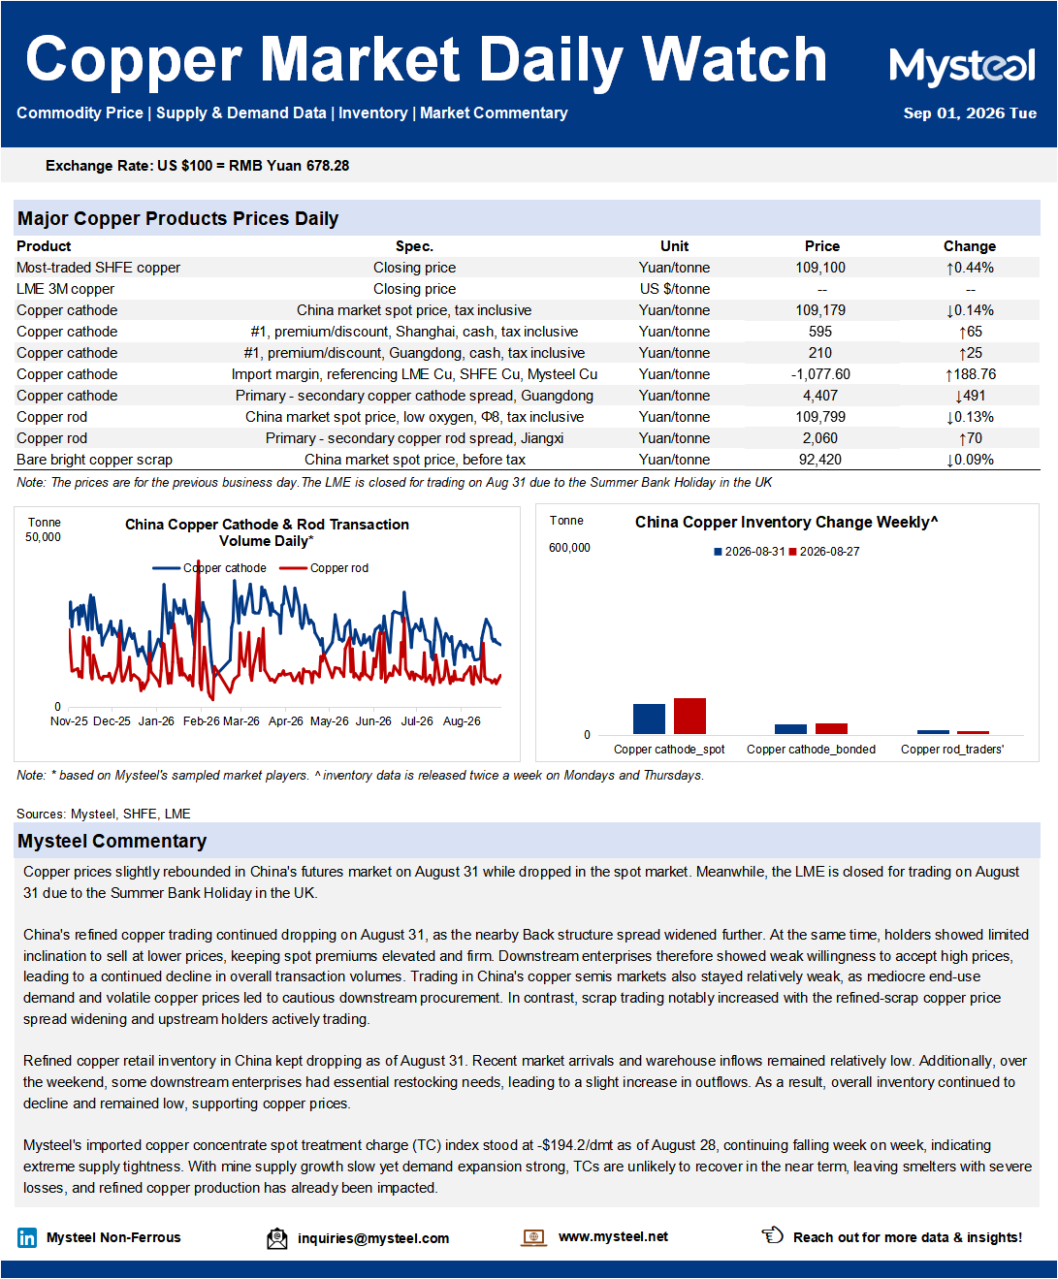Click the '600,000' axis value
Screen dimensions: 1058x1279
[569, 548]
